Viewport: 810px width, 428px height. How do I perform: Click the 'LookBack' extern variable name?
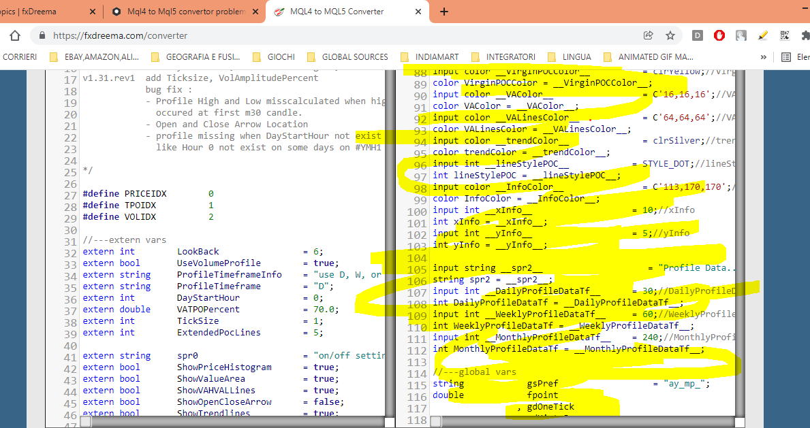[198, 252]
